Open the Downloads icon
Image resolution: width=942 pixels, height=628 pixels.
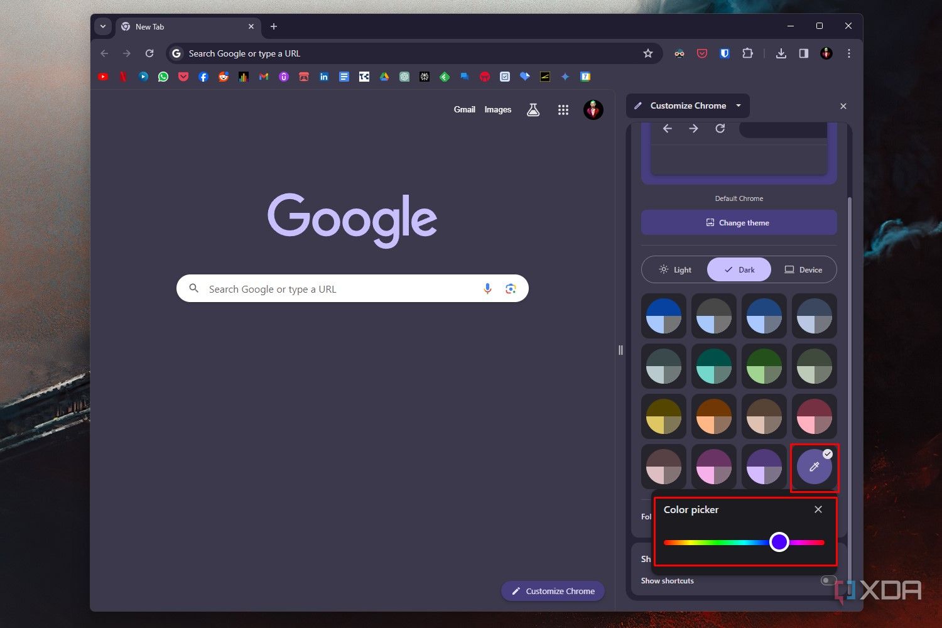(781, 53)
